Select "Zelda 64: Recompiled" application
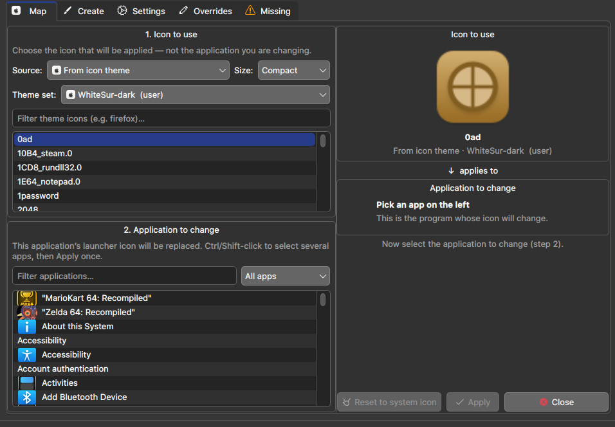615x427 pixels. 165,312
